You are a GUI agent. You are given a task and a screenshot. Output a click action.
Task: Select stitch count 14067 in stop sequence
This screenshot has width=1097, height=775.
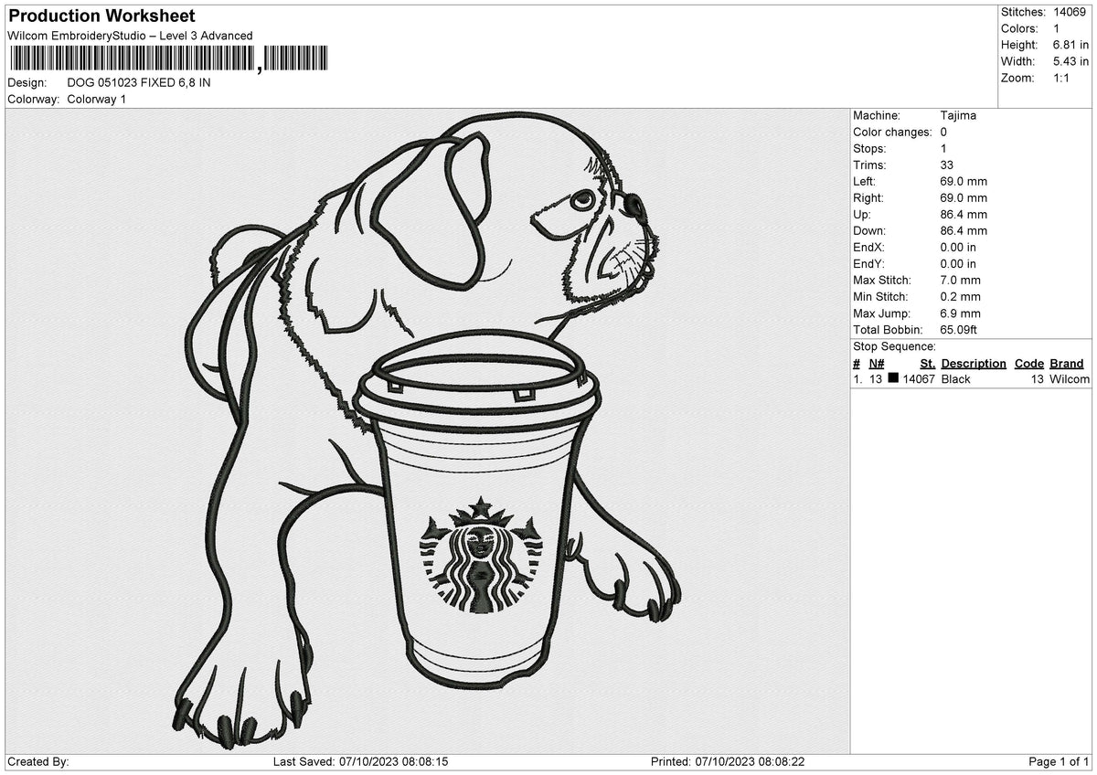point(919,379)
